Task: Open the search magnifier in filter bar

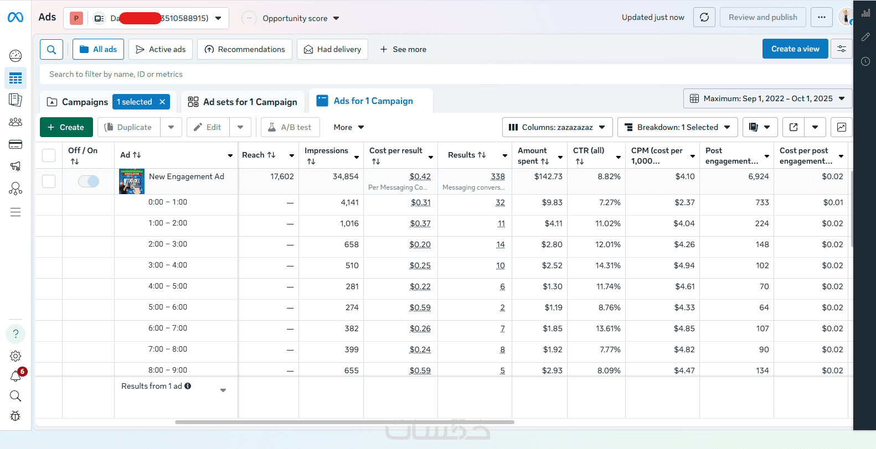Action: point(51,49)
